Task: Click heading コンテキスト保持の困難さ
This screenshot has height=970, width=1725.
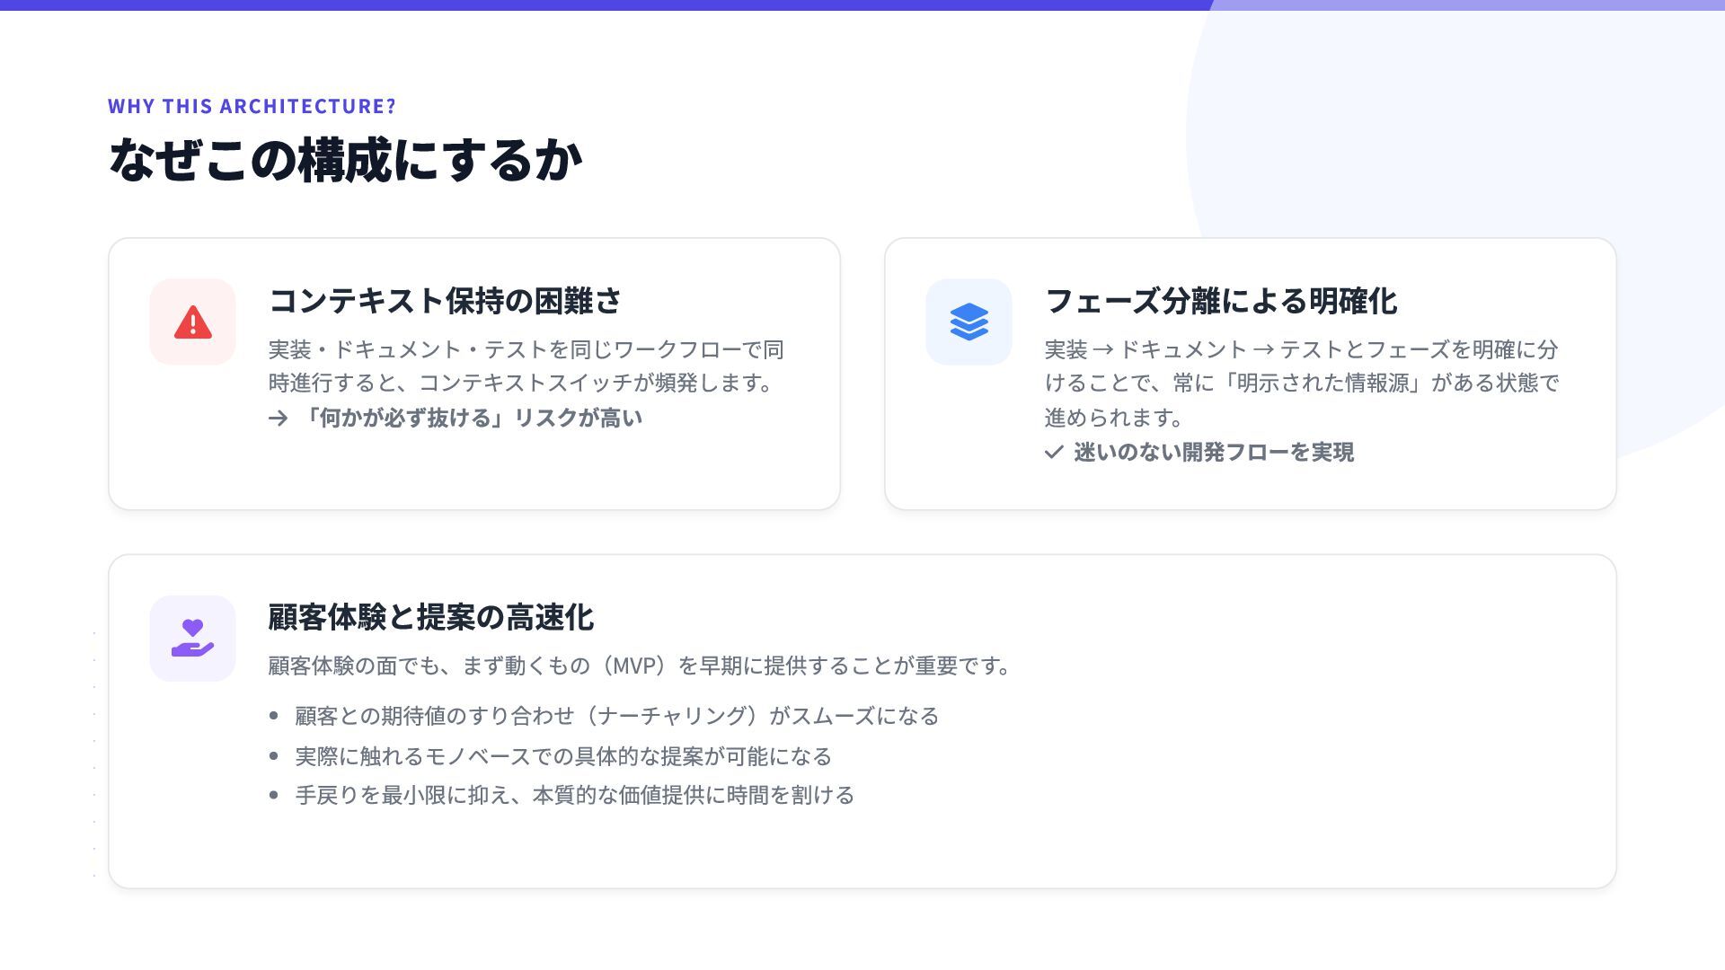Action: tap(445, 301)
